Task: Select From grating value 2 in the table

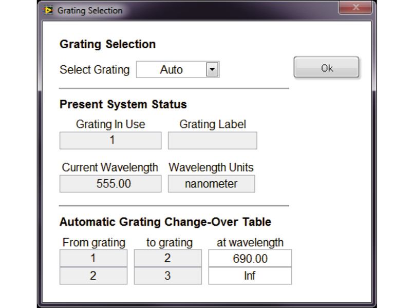Action: click(93, 276)
